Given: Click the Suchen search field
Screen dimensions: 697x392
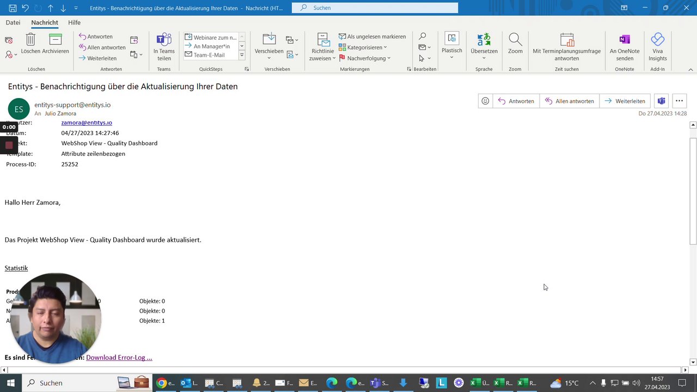Looking at the screenshot, I should tap(375, 8).
